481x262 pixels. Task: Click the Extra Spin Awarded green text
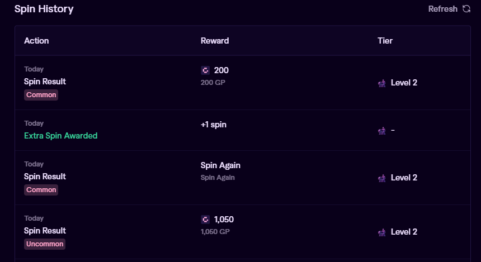(x=60, y=136)
